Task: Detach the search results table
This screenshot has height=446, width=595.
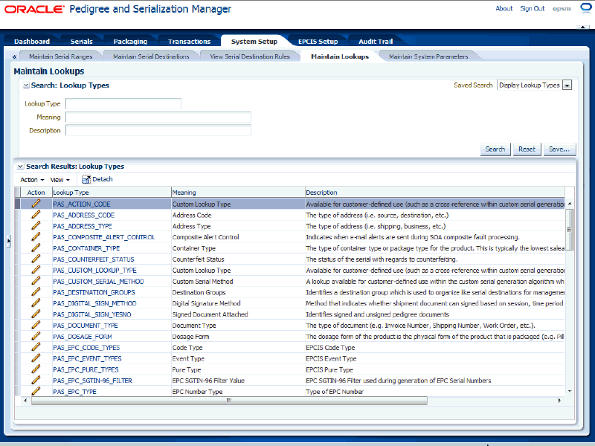Action: (97, 179)
